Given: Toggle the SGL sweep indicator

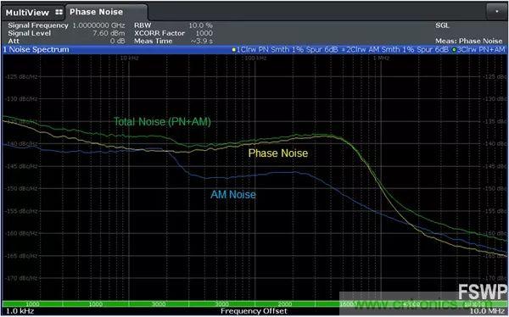Looking at the screenshot, I should [442, 25].
